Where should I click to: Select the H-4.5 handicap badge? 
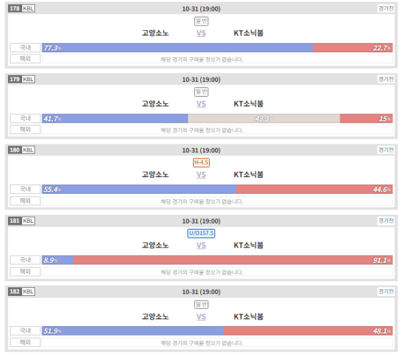201,162
